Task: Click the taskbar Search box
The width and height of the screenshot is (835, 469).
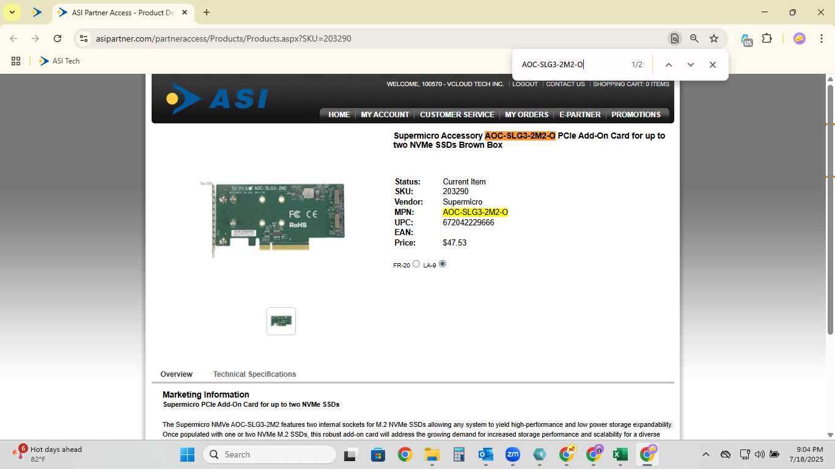Action: coord(270,454)
